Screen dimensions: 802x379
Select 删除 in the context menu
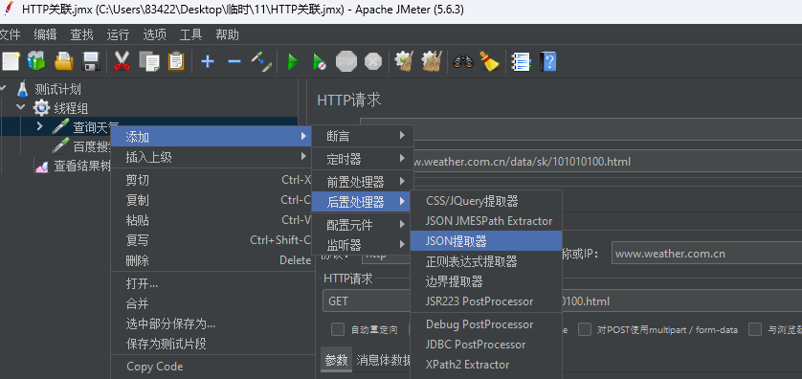pos(212,261)
